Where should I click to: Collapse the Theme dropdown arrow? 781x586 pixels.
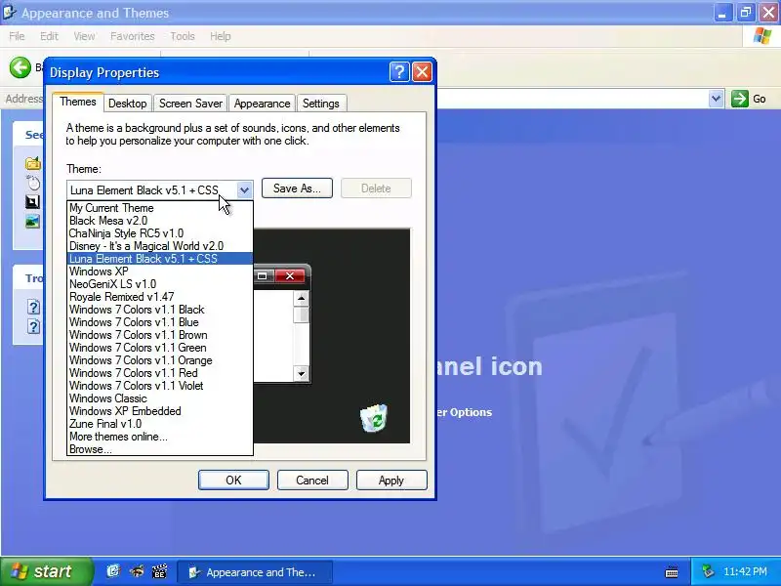[x=244, y=189]
